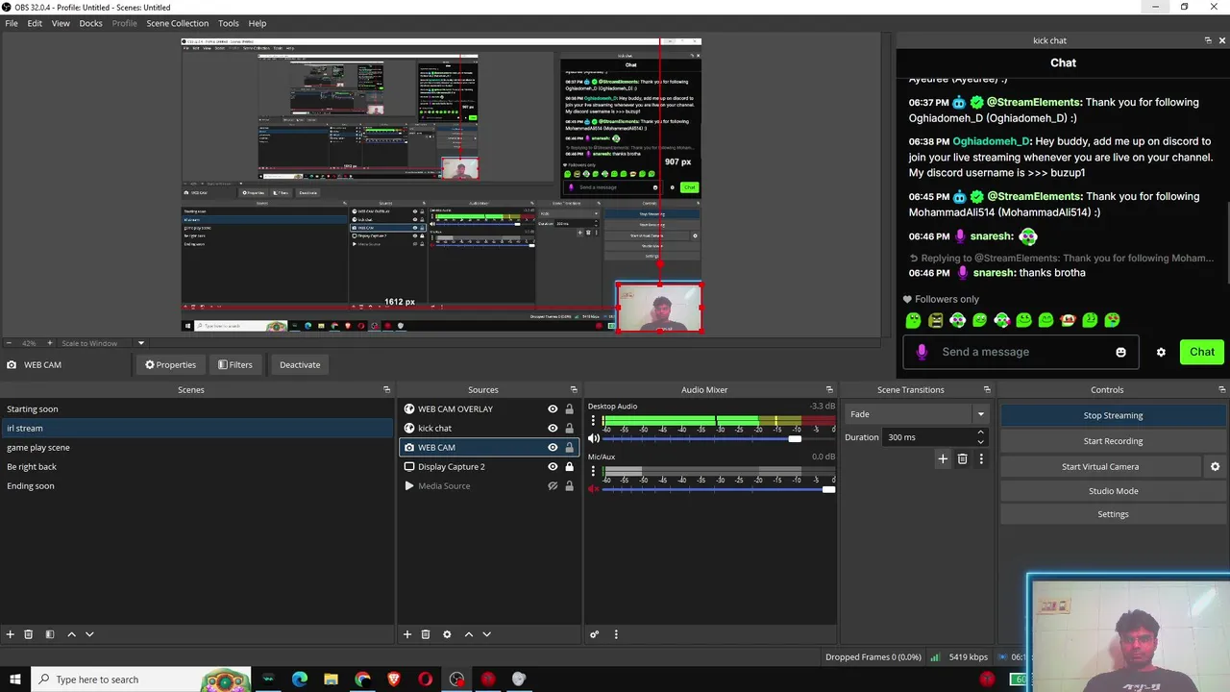Open the emoji picker in kick chat
Screen dimensions: 1230x692
pos(1120,352)
